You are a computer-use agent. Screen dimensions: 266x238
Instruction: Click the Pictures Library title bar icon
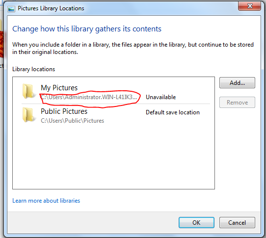point(11,9)
